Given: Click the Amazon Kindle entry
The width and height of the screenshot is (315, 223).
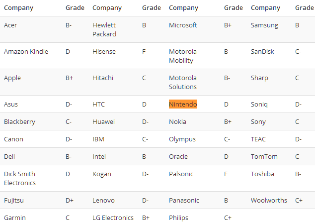Looking at the screenshot, I should (x=26, y=52).
